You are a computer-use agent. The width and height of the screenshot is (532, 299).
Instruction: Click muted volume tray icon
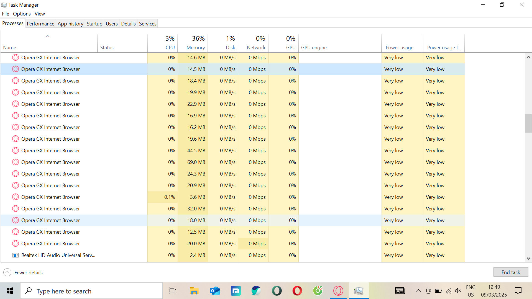click(x=458, y=291)
